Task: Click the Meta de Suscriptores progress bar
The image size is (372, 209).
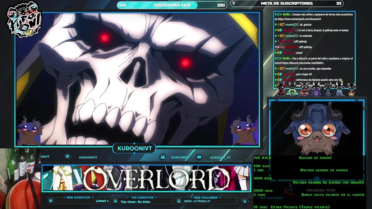Action: point(287,3)
